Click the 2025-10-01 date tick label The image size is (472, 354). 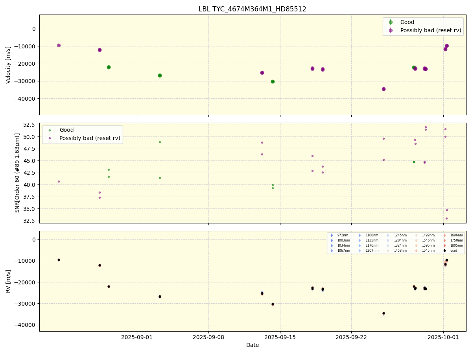pos(443,337)
